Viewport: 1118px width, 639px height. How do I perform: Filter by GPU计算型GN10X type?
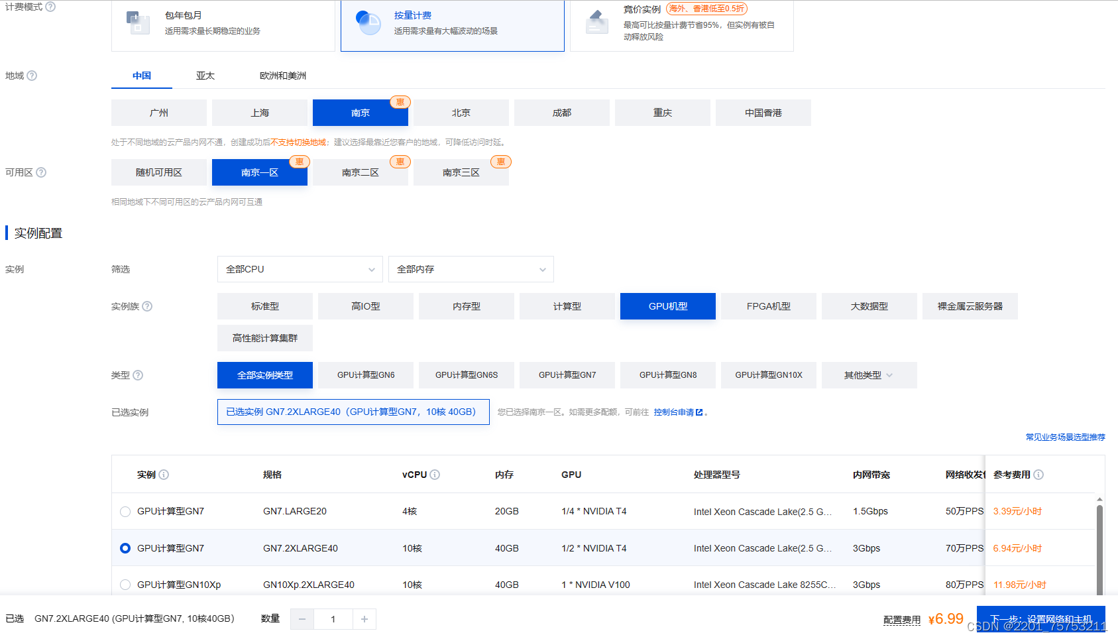(x=769, y=375)
